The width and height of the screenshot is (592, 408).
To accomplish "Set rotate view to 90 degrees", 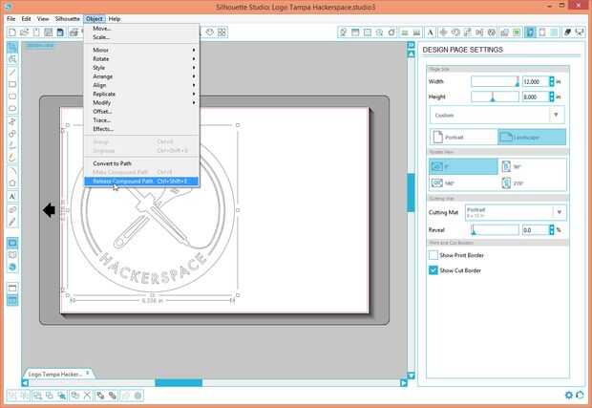I will pyautogui.click(x=533, y=166).
